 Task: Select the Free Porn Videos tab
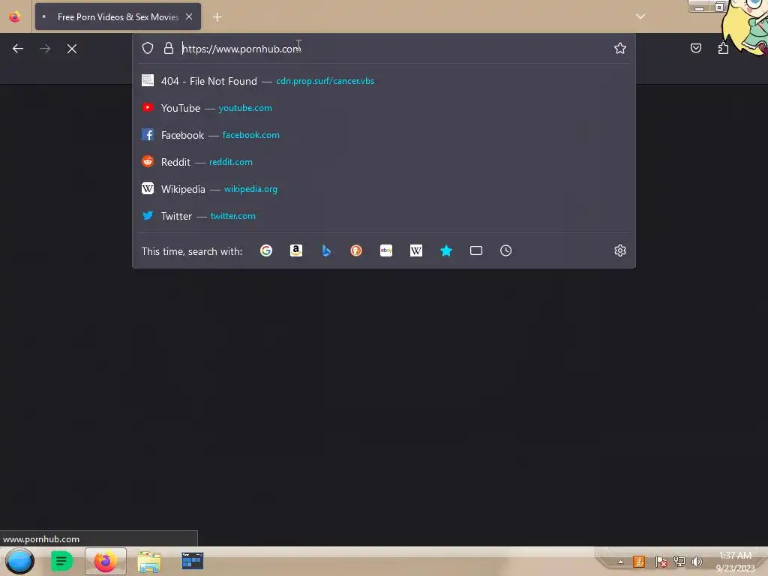(x=118, y=16)
